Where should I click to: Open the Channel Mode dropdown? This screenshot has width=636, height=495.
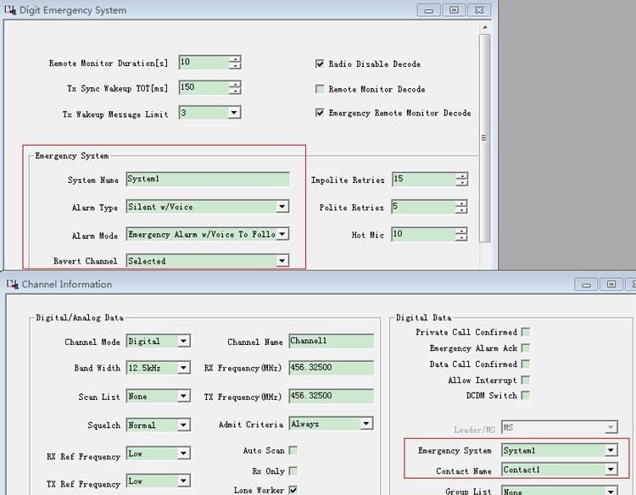click(183, 342)
